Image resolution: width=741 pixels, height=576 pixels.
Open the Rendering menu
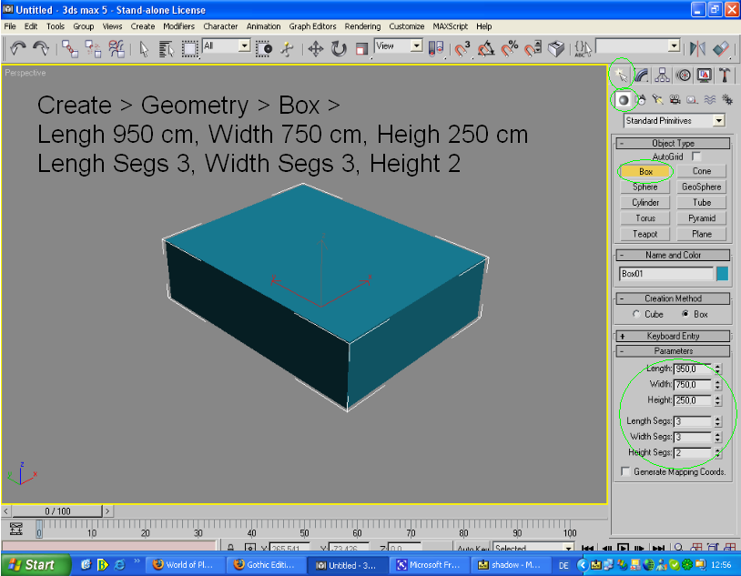(x=362, y=26)
